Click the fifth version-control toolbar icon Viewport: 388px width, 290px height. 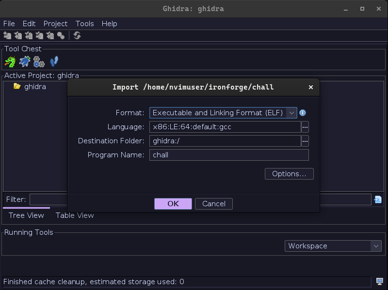click(x=50, y=35)
